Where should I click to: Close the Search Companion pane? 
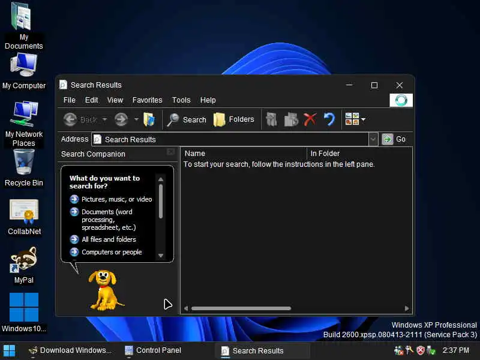pyautogui.click(x=171, y=152)
